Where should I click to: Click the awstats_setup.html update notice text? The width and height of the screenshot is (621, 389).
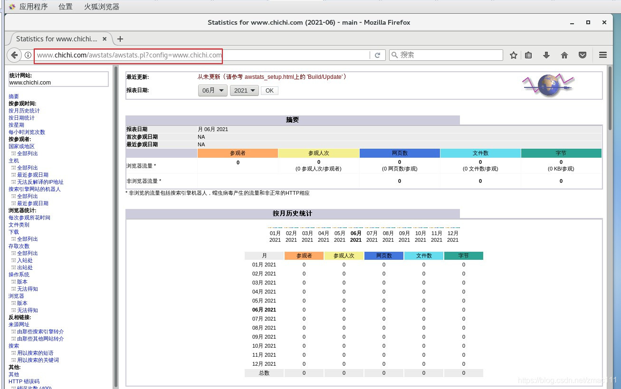tap(272, 76)
